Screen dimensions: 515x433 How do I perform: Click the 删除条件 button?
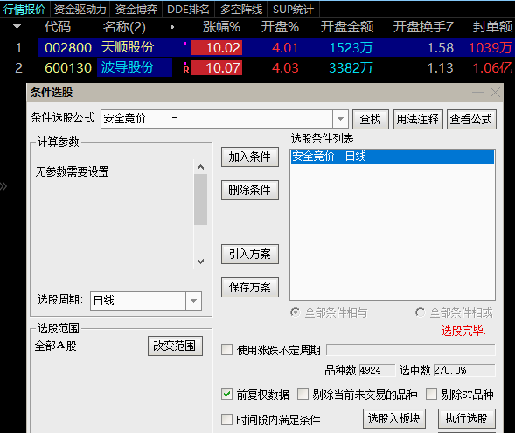[250, 190]
